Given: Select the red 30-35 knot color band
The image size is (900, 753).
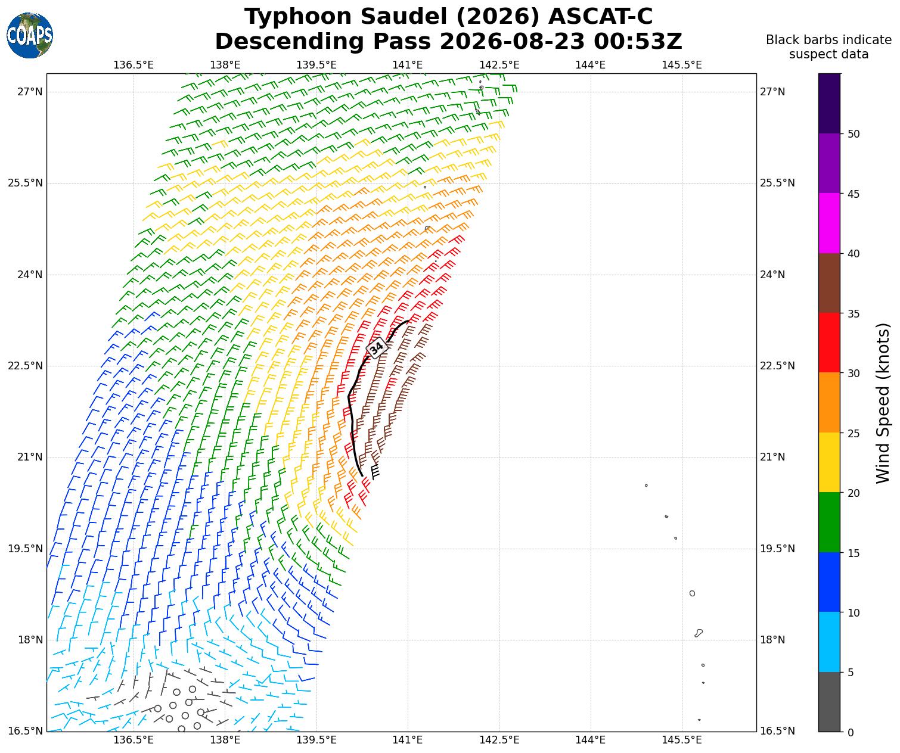Looking at the screenshot, I should tap(829, 343).
